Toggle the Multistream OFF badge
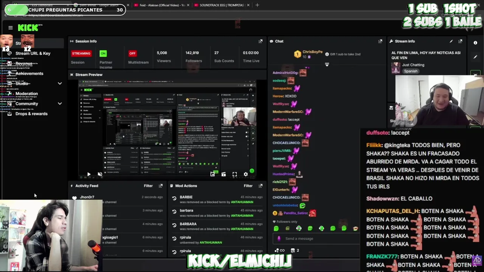484x272 pixels. [132, 53]
